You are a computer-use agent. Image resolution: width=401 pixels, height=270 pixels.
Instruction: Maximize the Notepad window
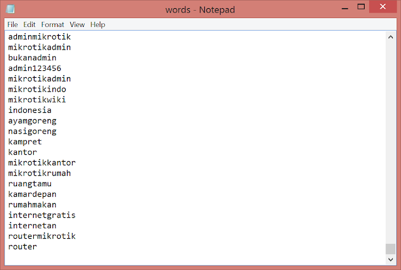click(361, 7)
